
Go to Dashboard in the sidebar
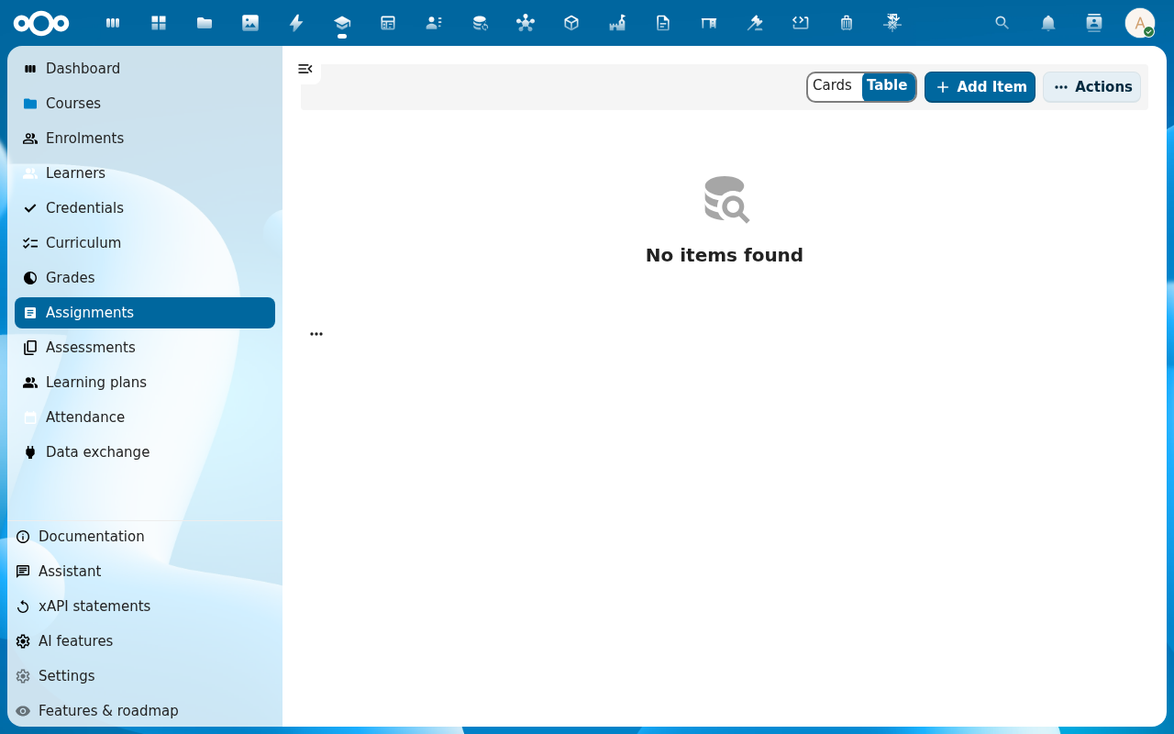tap(145, 69)
